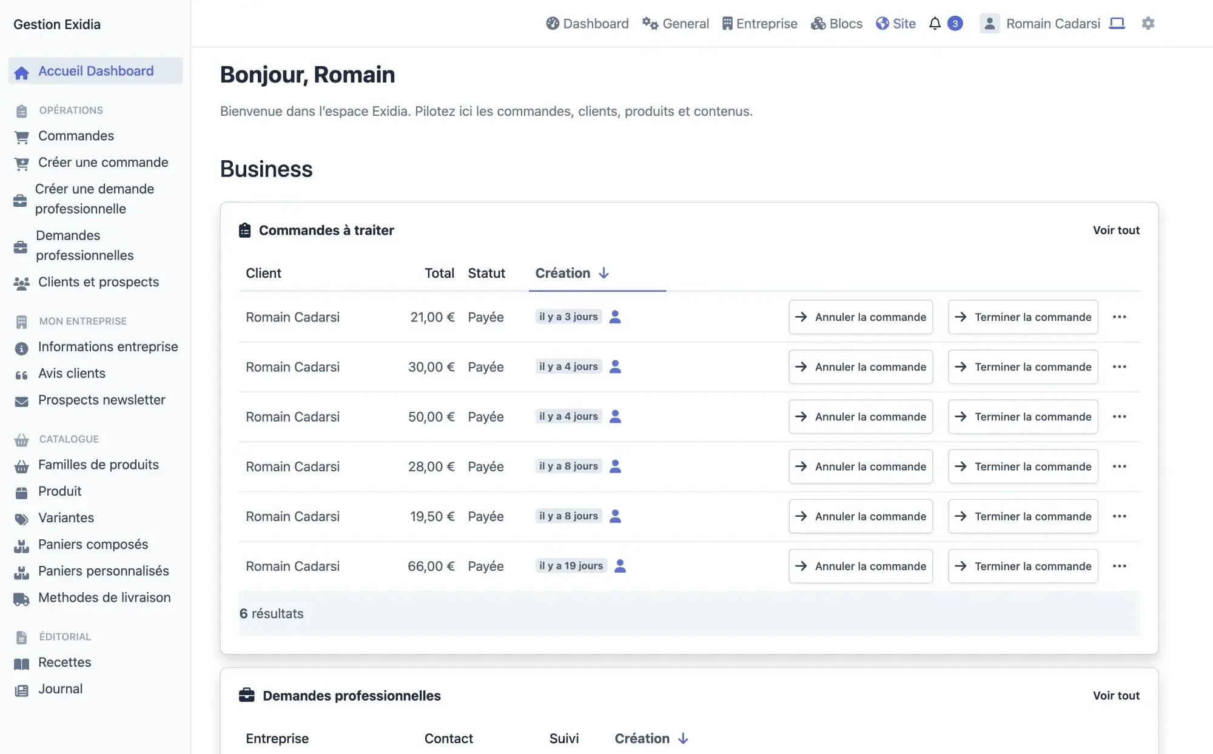Cancel the 21,00 € order with Annuler la commande

[x=861, y=317]
